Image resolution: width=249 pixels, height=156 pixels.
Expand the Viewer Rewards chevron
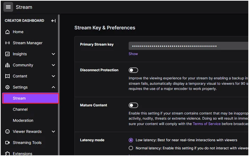pos(53,131)
